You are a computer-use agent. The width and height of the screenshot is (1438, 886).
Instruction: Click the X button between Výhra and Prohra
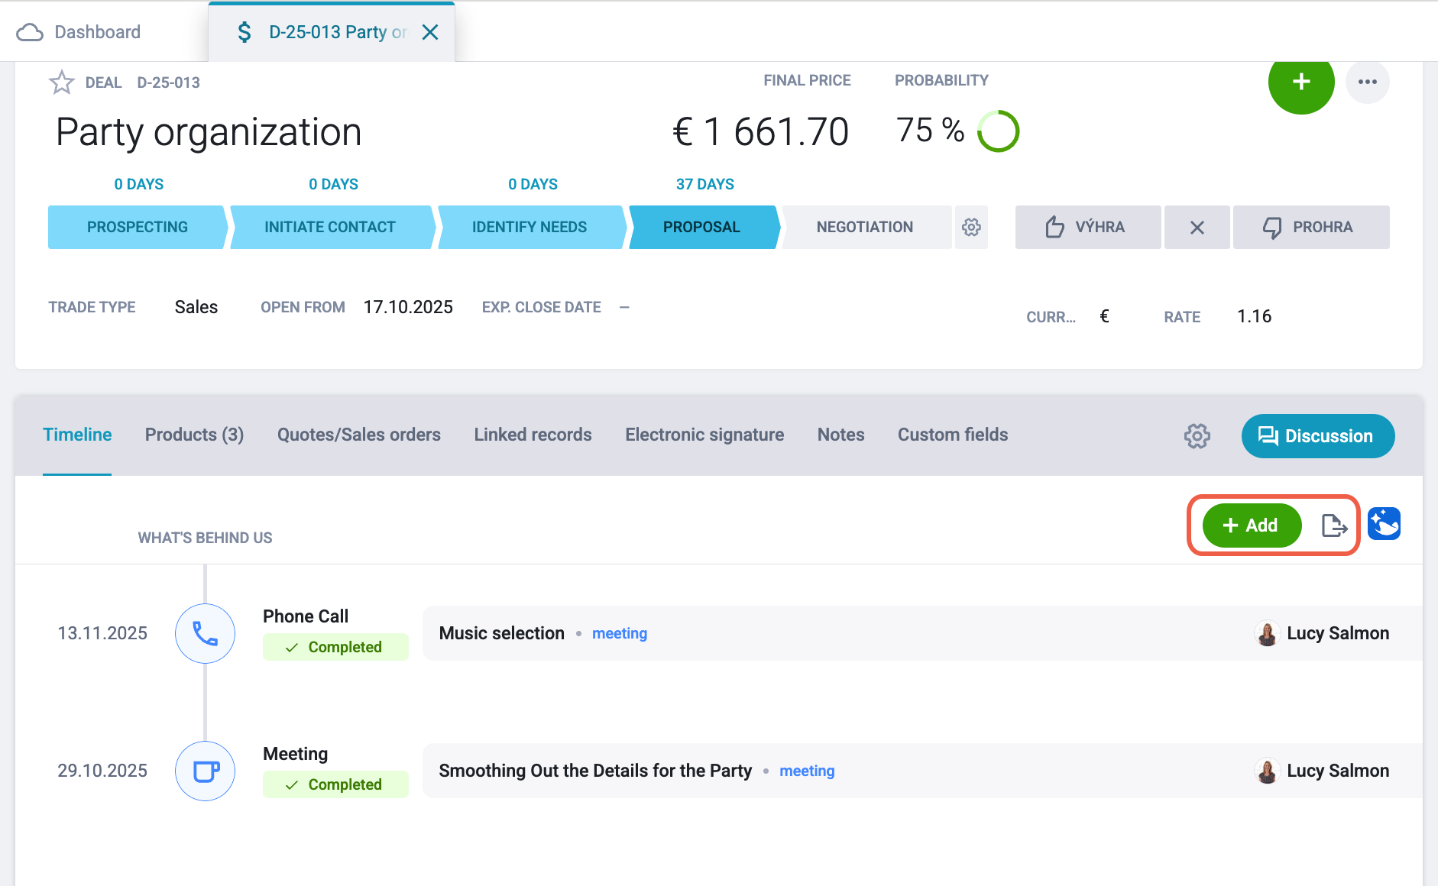coord(1197,227)
